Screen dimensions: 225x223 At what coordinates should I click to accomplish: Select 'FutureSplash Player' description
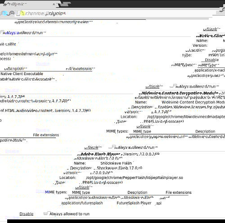tap(134, 203)
